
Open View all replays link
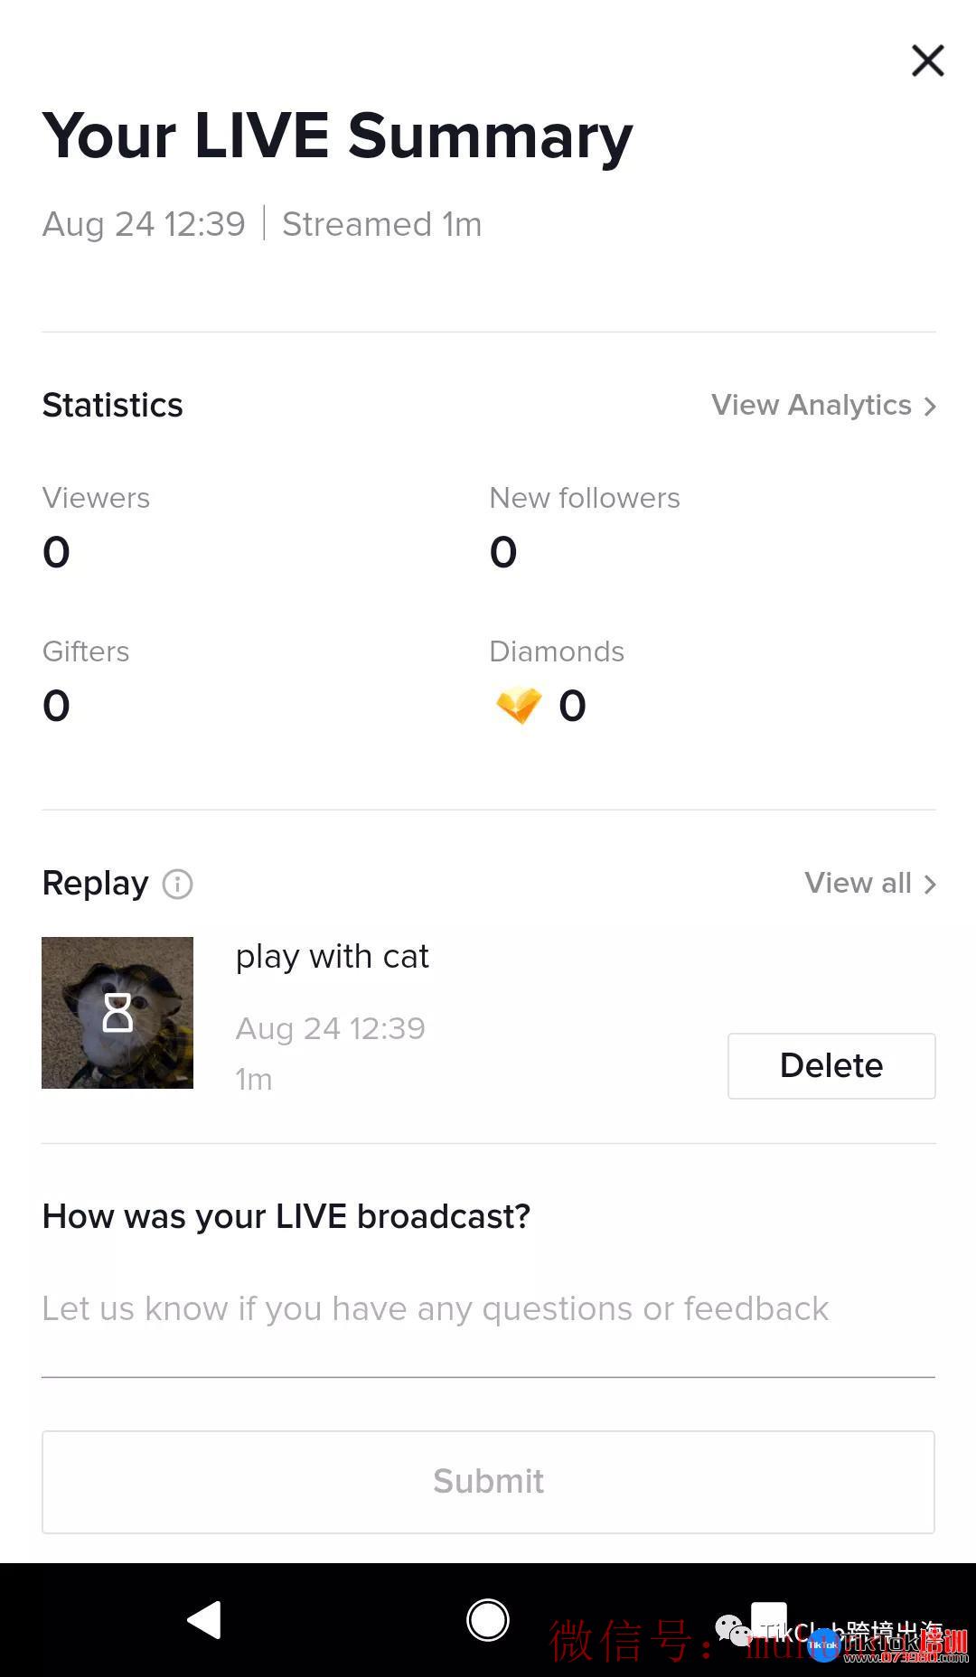click(x=870, y=883)
